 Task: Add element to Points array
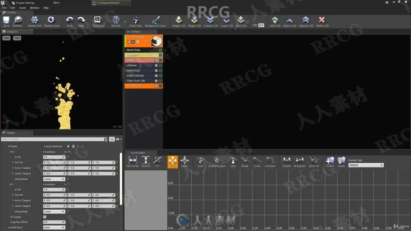tap(68, 146)
